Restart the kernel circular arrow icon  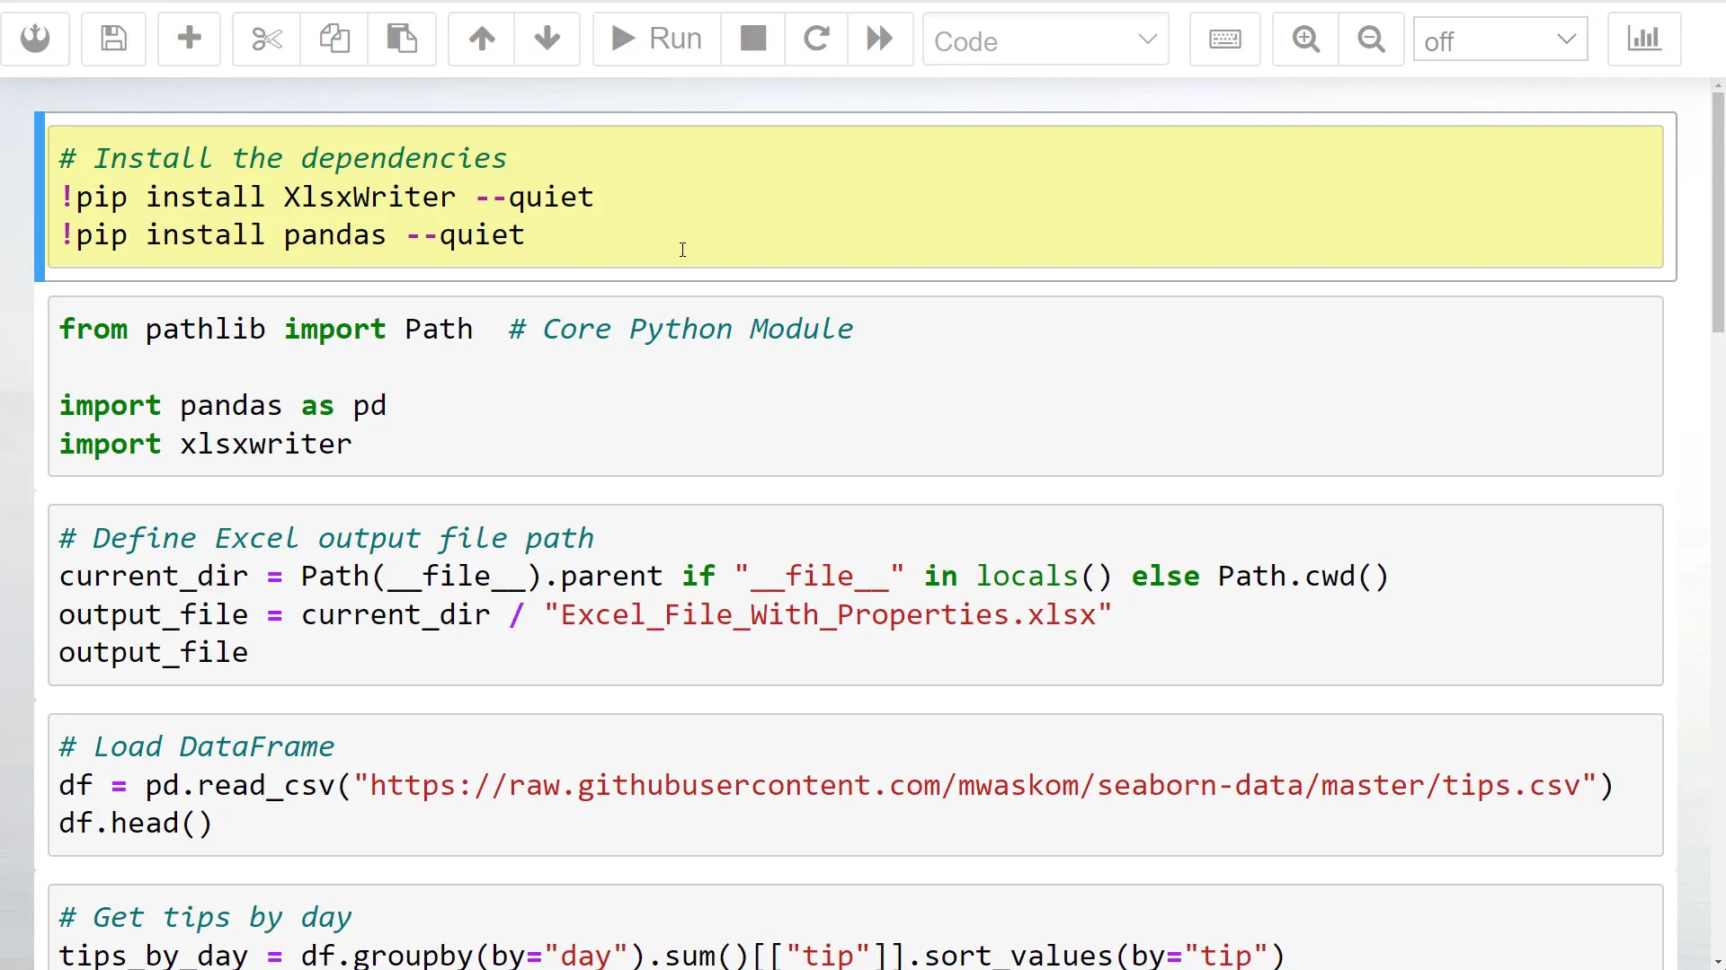click(816, 39)
